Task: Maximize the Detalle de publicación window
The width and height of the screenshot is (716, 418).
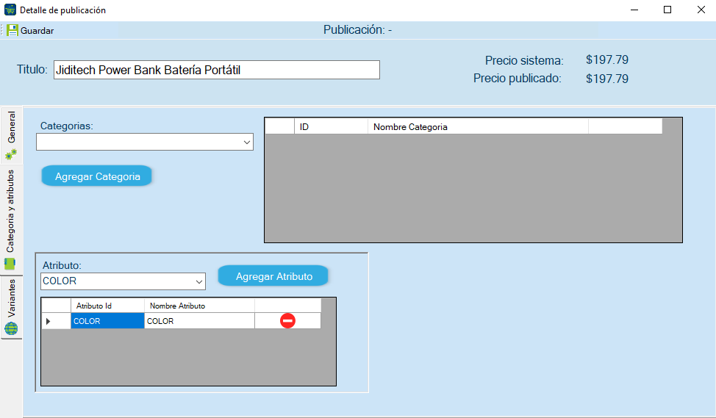Action: [x=667, y=10]
